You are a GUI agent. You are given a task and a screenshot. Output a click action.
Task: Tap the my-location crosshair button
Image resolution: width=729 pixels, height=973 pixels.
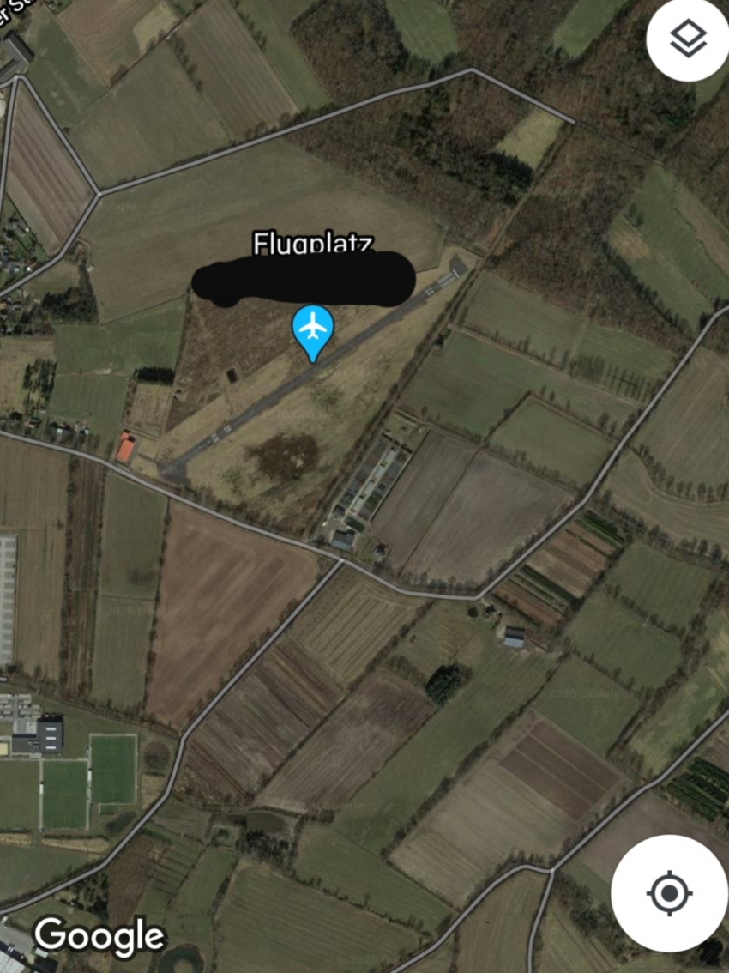coord(670,893)
